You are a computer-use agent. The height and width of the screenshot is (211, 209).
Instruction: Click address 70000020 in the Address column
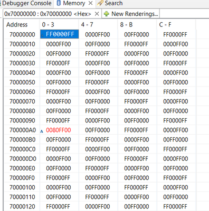(x=22, y=54)
